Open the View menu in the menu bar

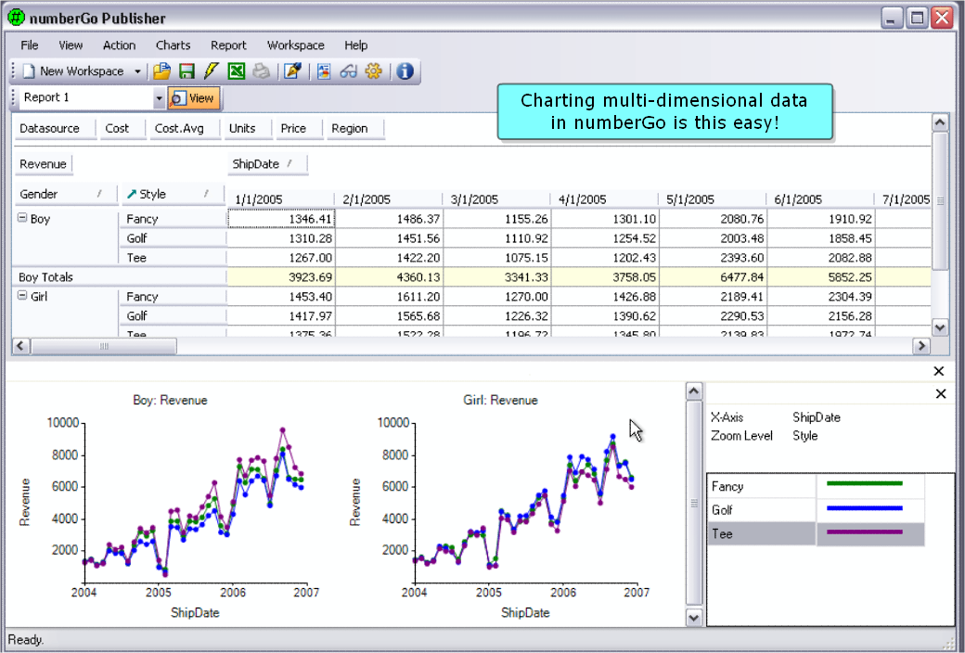click(71, 45)
